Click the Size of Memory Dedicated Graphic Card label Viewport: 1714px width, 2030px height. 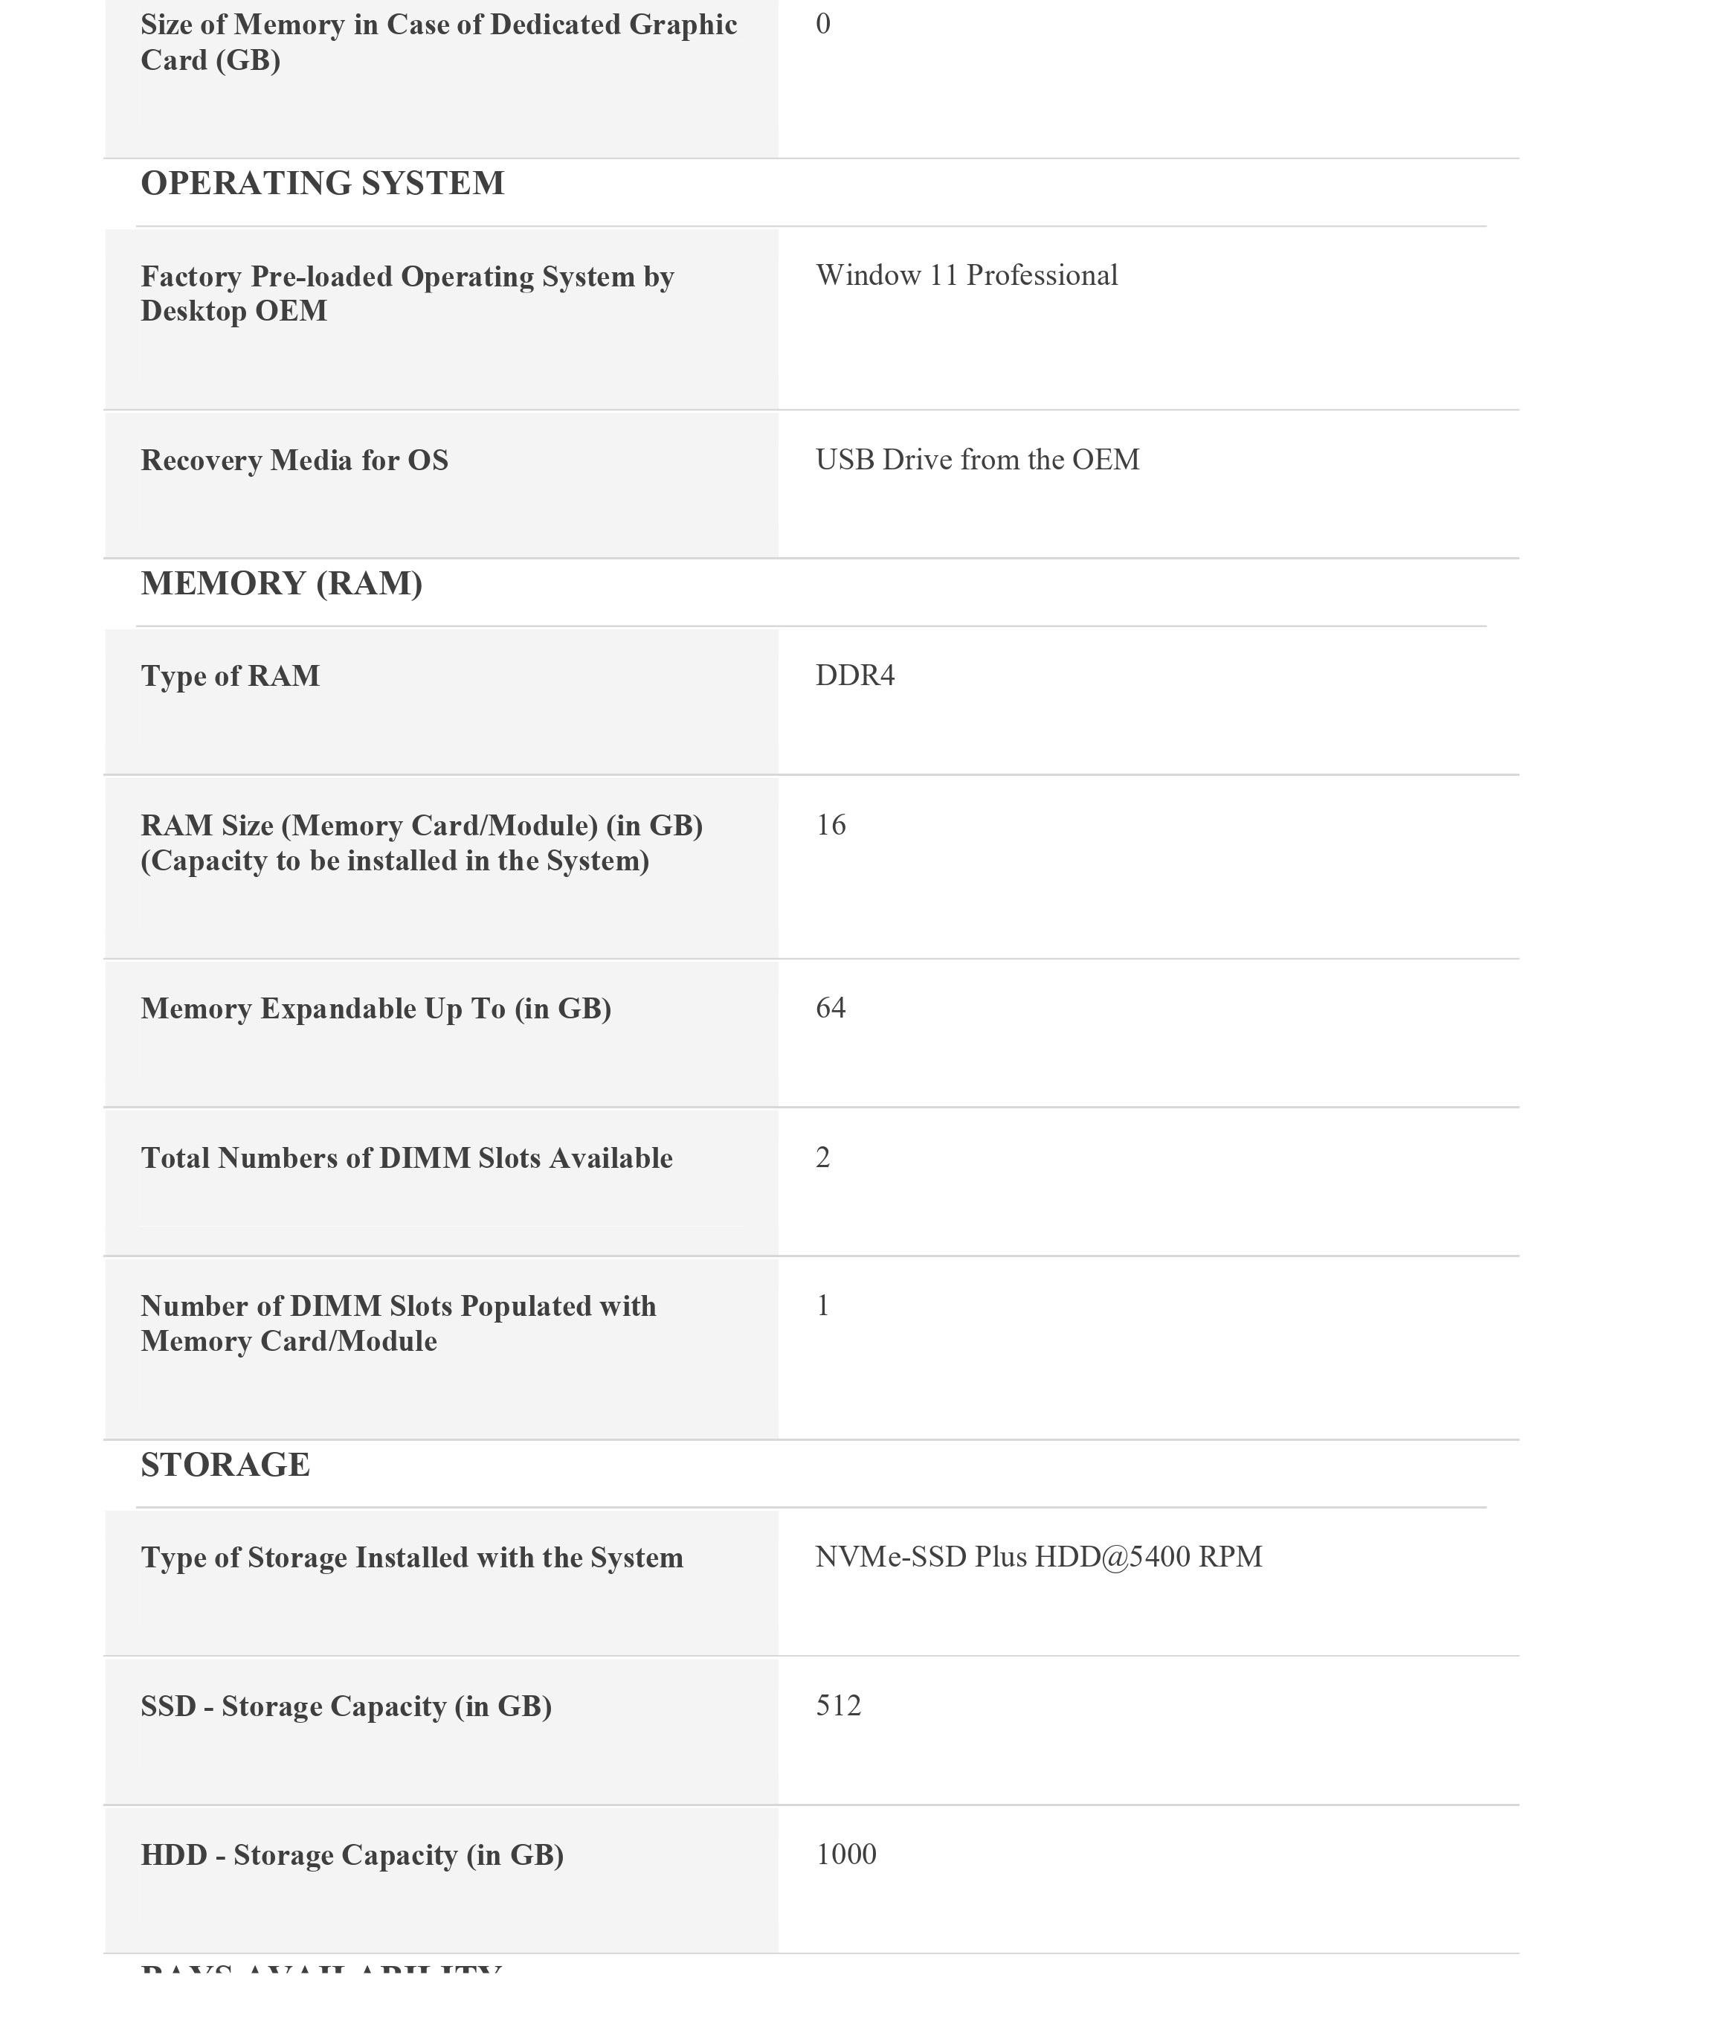439,42
